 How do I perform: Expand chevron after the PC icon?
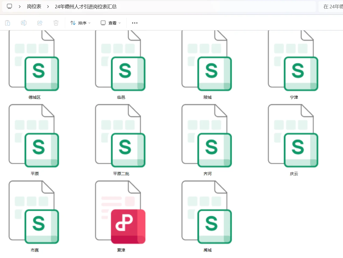20,6
